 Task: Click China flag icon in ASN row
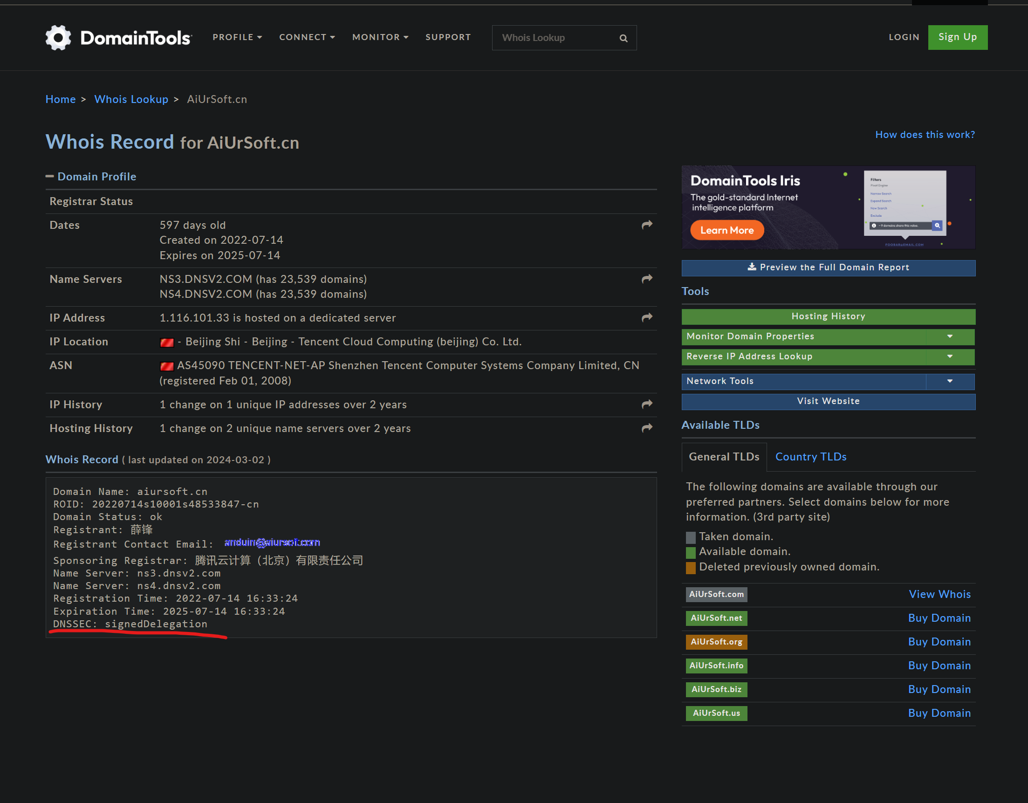(167, 366)
